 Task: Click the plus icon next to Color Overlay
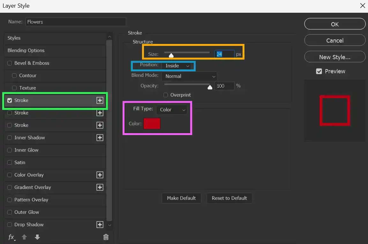click(x=100, y=175)
